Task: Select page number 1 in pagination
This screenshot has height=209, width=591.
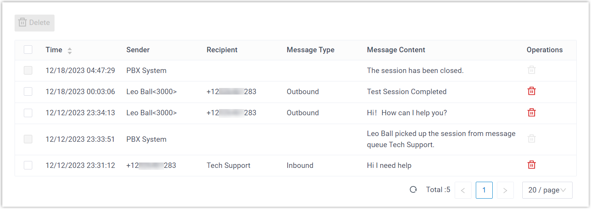Action: (x=484, y=190)
